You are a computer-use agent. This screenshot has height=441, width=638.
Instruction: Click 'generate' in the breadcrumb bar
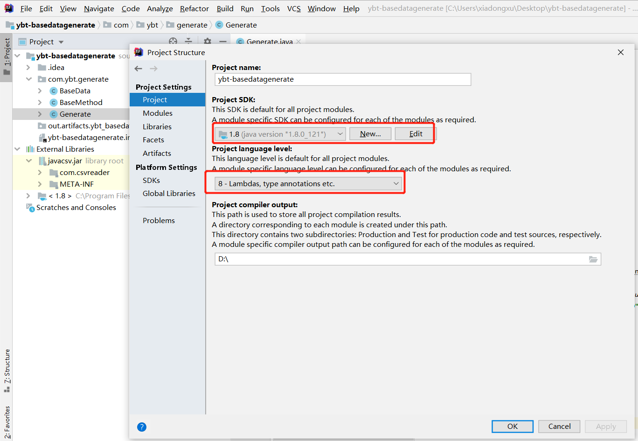[192, 25]
